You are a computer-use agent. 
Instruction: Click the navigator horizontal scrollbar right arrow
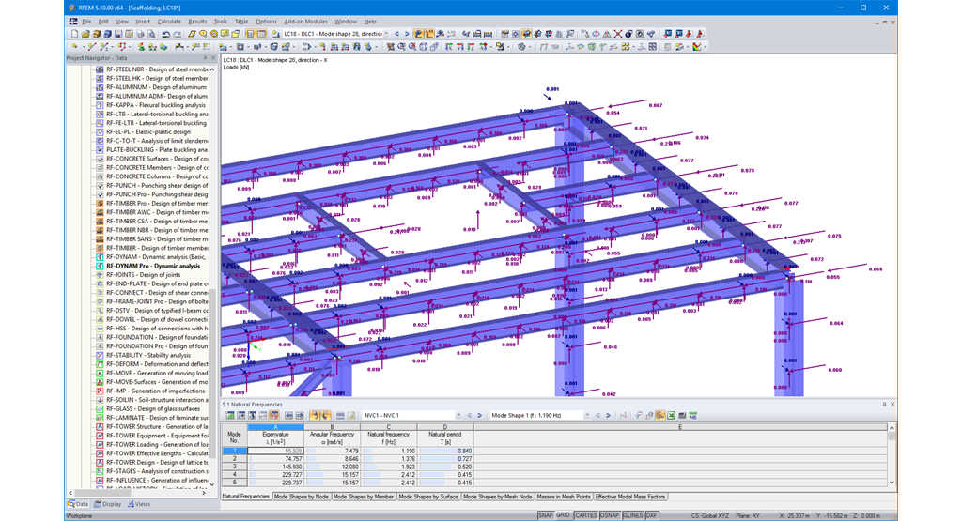204,493
